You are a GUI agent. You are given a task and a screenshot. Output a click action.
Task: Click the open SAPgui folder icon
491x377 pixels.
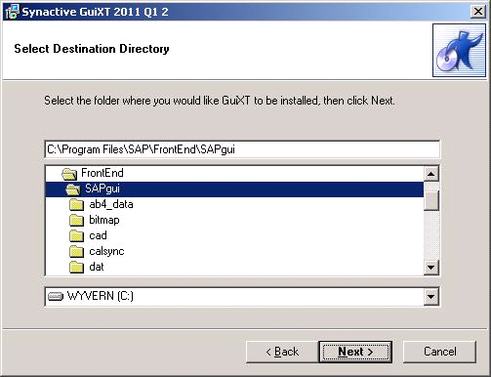73,189
